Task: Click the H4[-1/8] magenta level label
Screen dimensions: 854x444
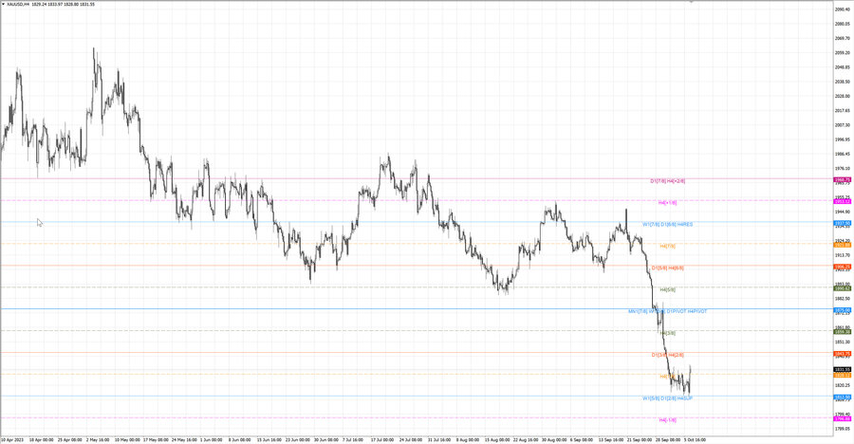Action: point(668,420)
